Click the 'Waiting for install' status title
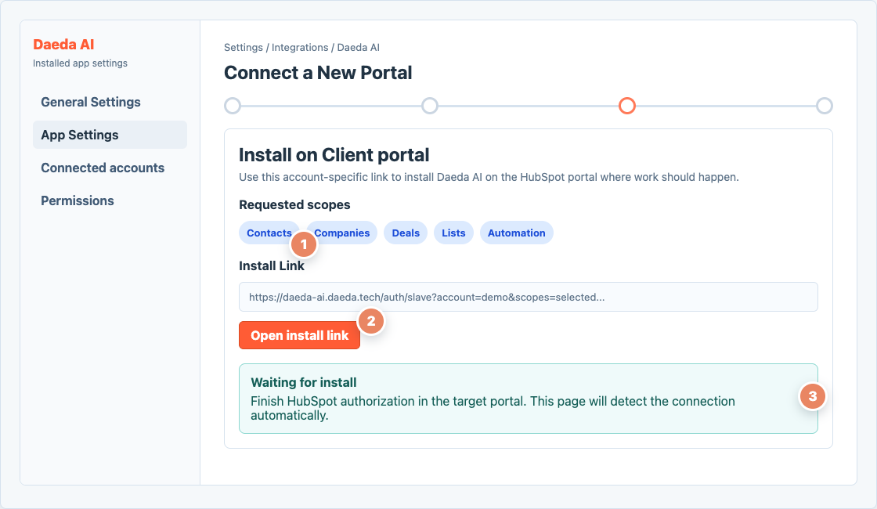Viewport: 877px width, 509px height. [304, 383]
